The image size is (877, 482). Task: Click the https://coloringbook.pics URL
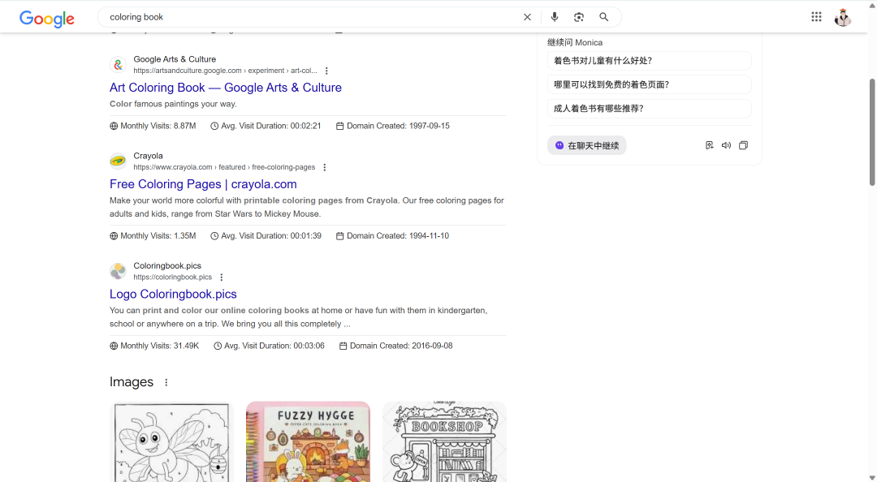point(172,278)
